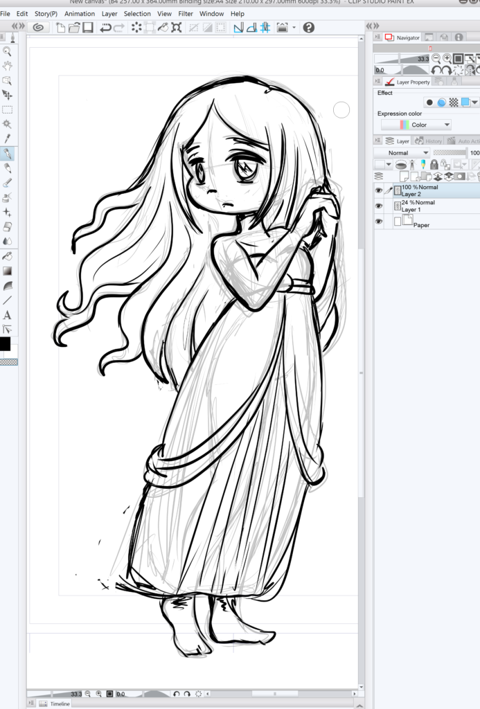This screenshot has height=709, width=480.
Task: Open the Expression color dropdown
Action: click(x=416, y=125)
